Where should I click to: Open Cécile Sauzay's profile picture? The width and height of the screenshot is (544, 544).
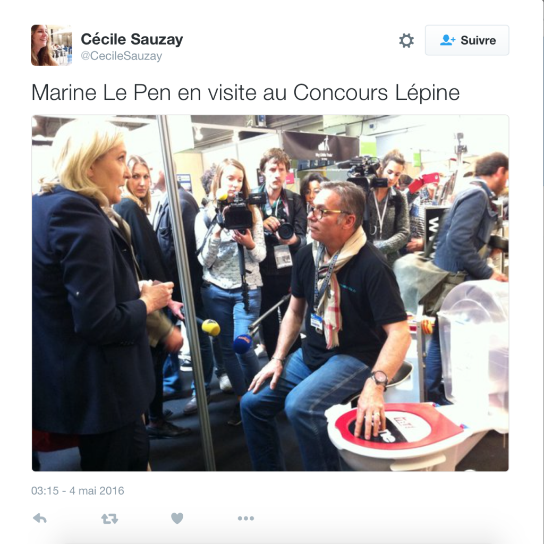pos(52,45)
